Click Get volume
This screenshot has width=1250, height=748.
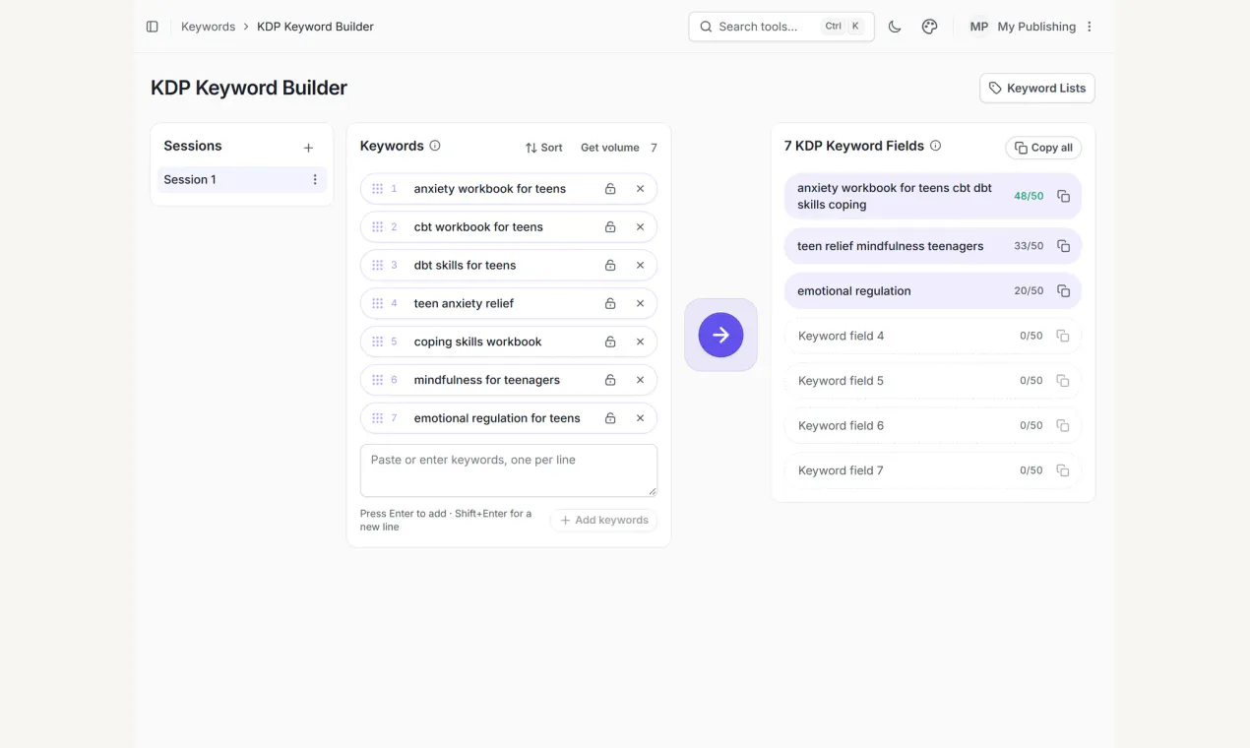pos(610,148)
